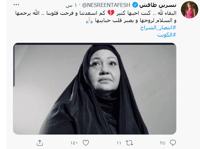View the black-and-white photo attachment
This screenshot has width=200, height=149.
pyautogui.click(x=95, y=89)
